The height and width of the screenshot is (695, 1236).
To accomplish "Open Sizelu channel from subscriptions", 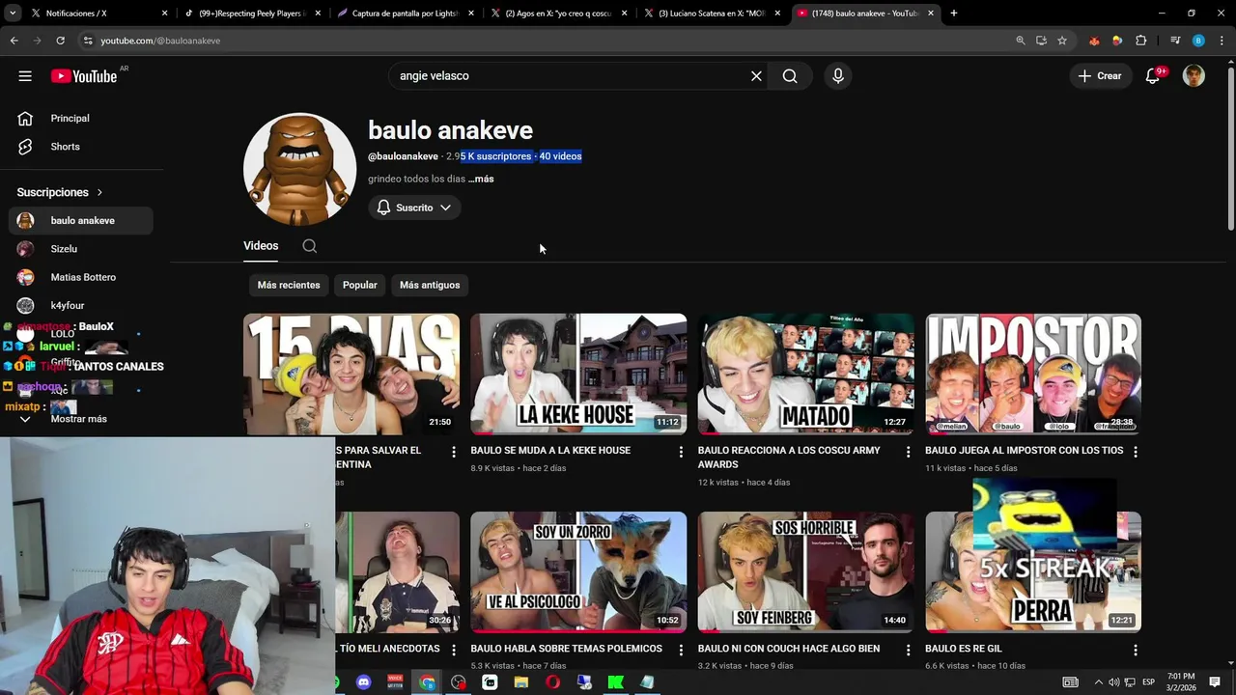I will [81, 249].
